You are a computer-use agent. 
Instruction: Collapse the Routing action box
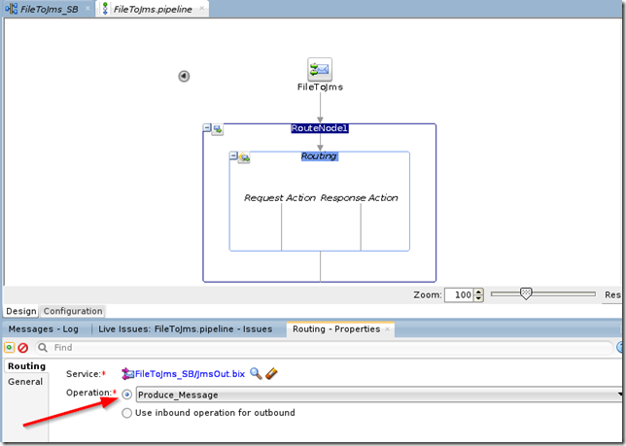(233, 156)
